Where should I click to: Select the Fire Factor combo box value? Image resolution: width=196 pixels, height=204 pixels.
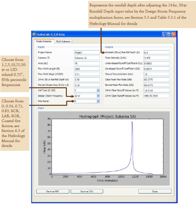[x=85, y=101]
